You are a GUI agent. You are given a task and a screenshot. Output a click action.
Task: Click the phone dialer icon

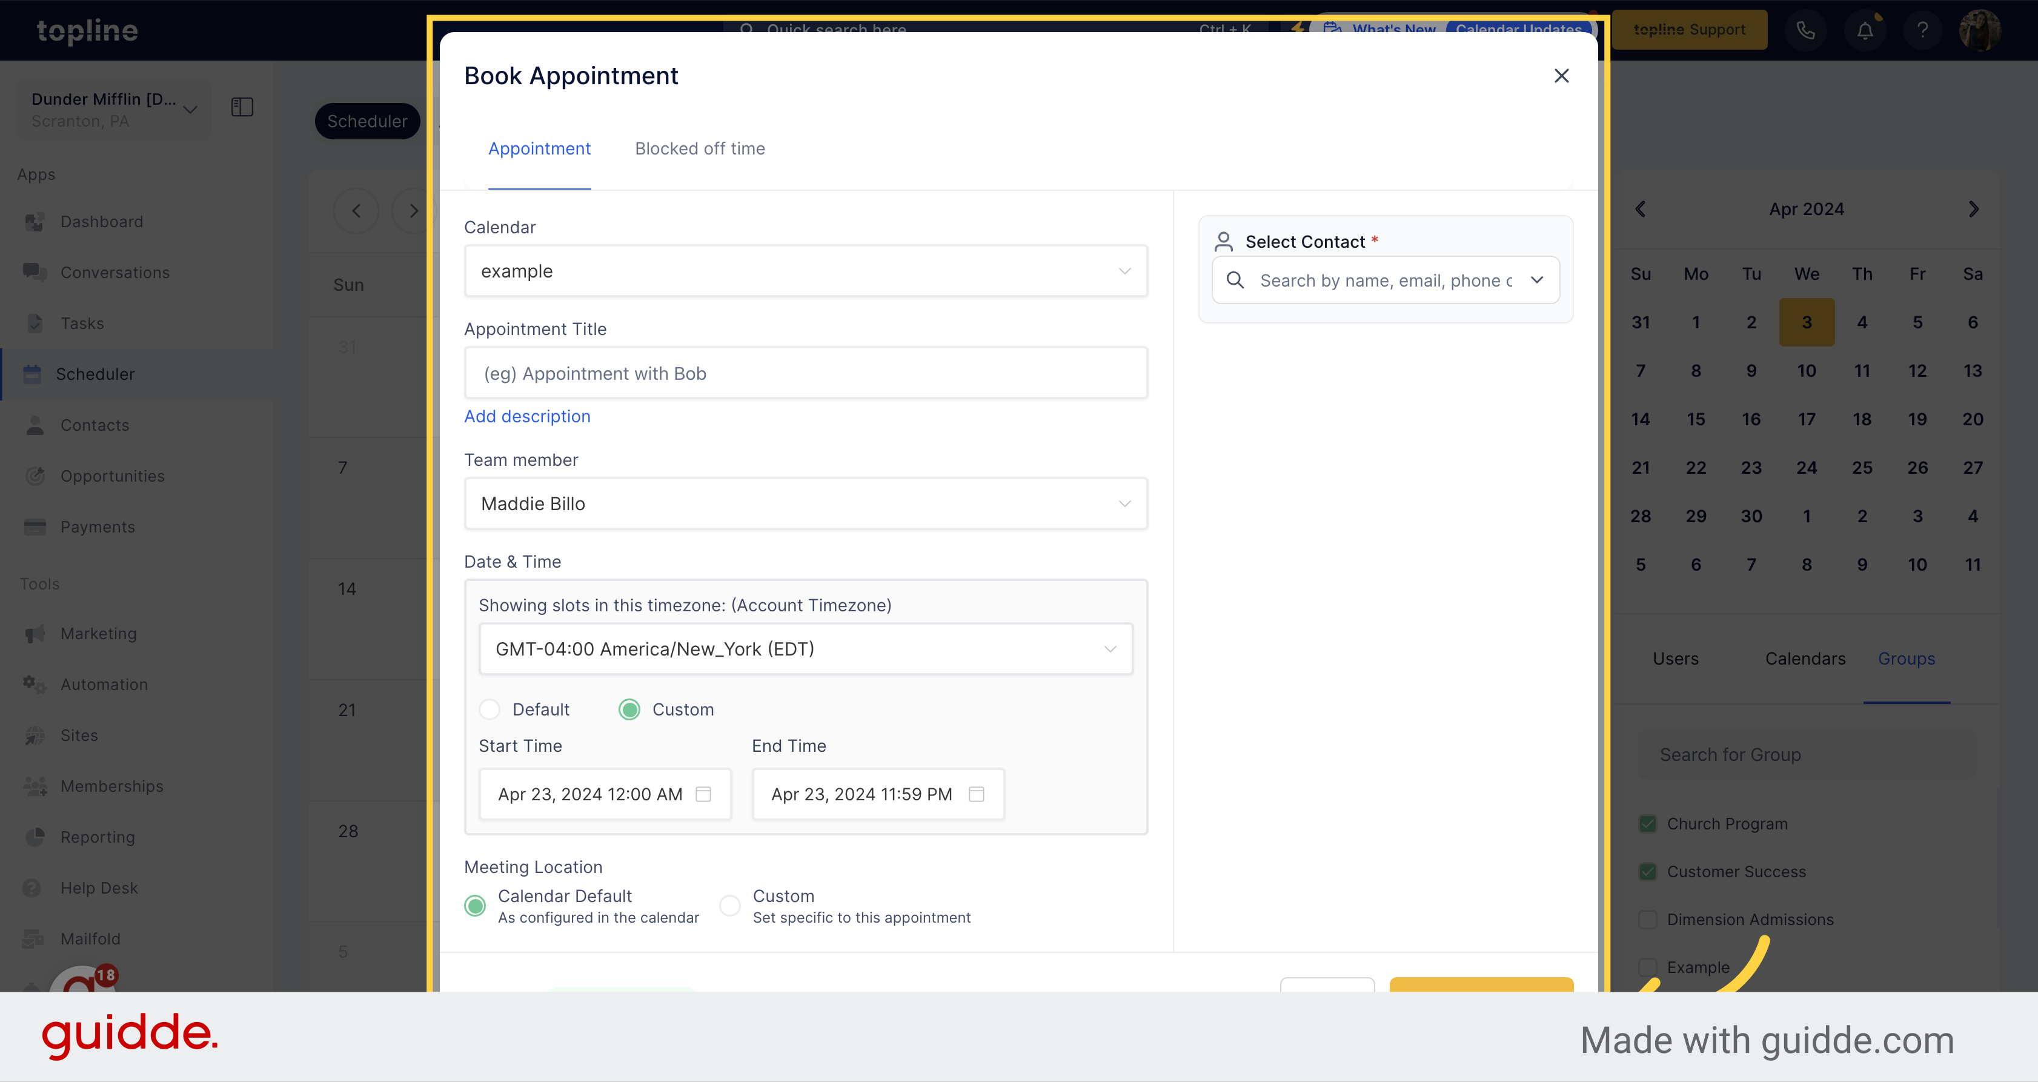[1805, 30]
